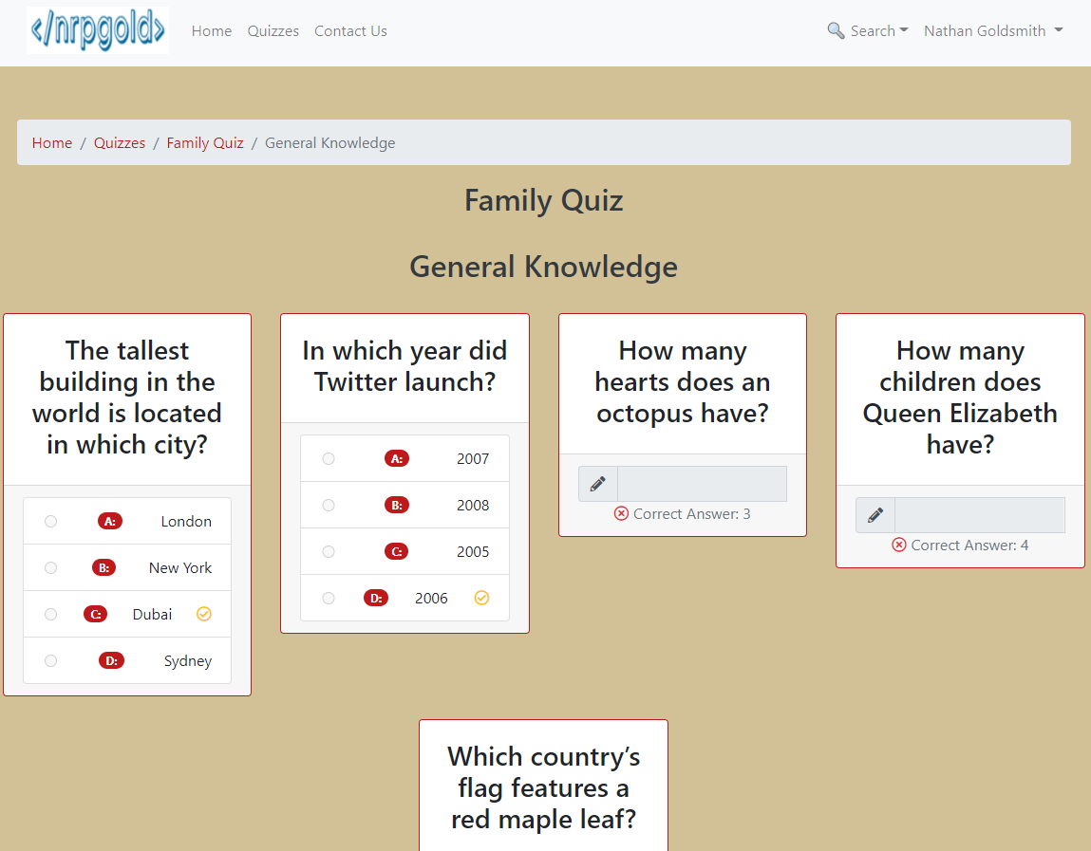
Task: Click the red C: badge beside Dubai
Action: [95, 615]
